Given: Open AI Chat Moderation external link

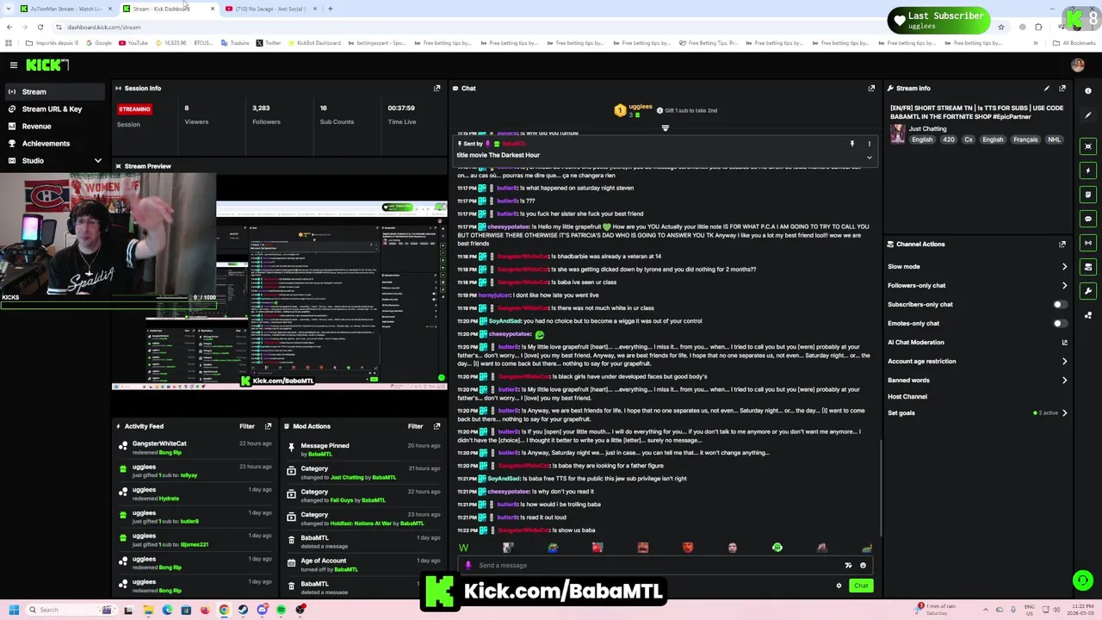Looking at the screenshot, I should [1064, 342].
